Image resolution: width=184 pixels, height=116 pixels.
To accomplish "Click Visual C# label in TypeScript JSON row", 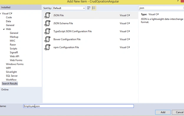I will click(125, 31).
